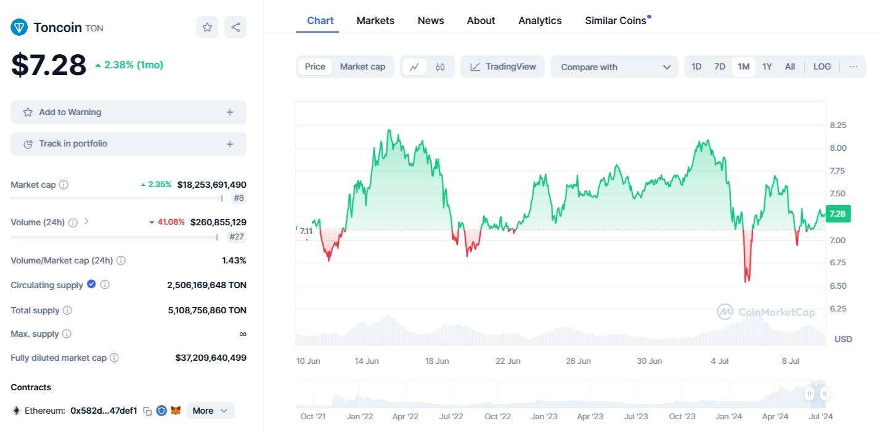This screenshot has height=434, width=880.
Task: Click the $37,209,640,499 fully diluted value
Action: point(211,358)
